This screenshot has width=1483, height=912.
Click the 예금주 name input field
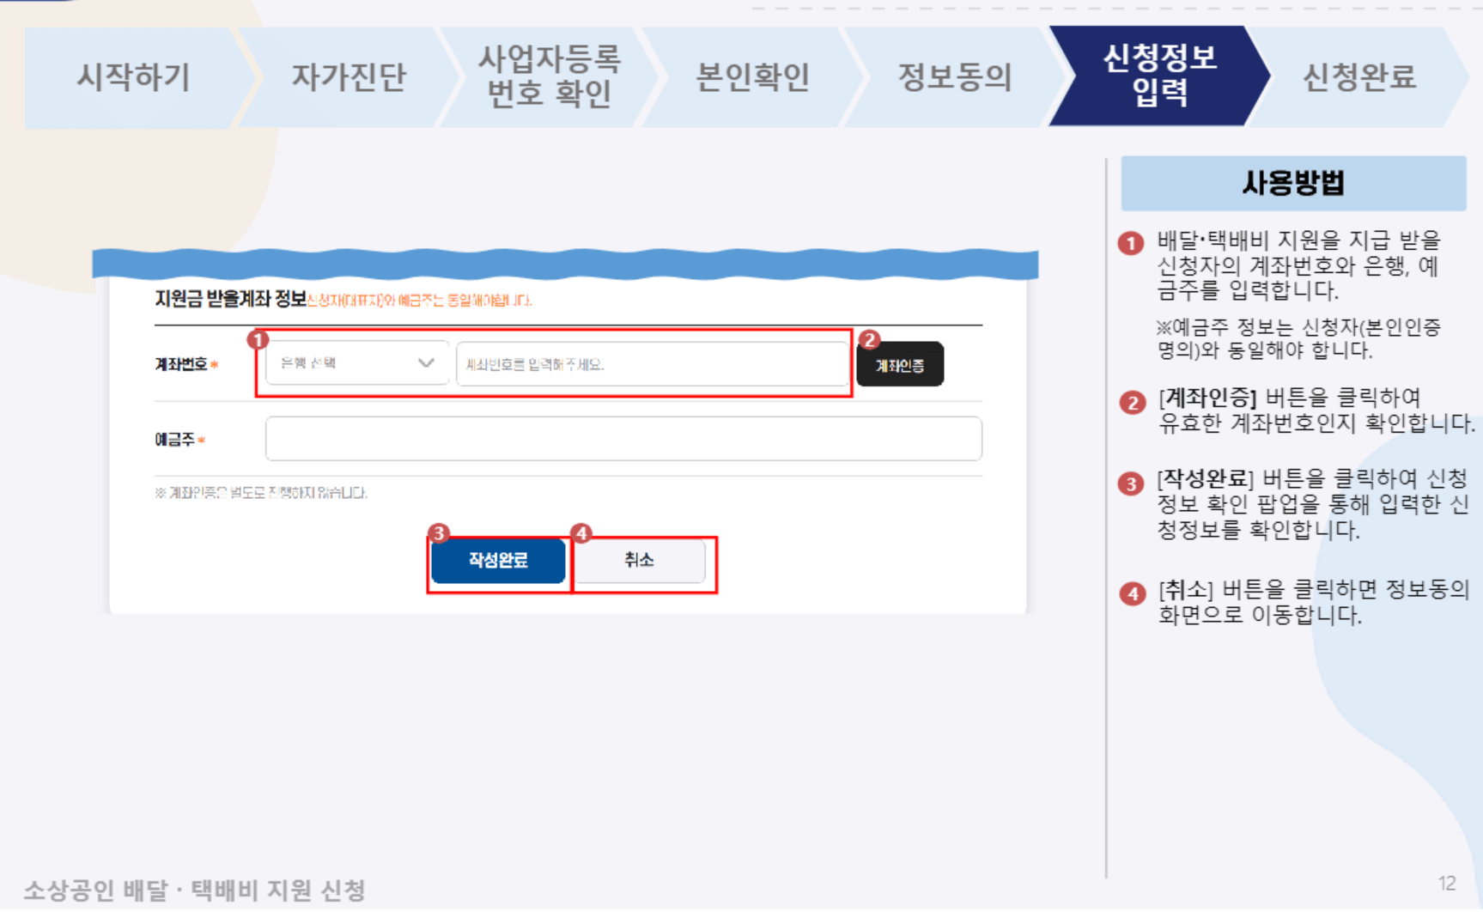[x=623, y=439]
